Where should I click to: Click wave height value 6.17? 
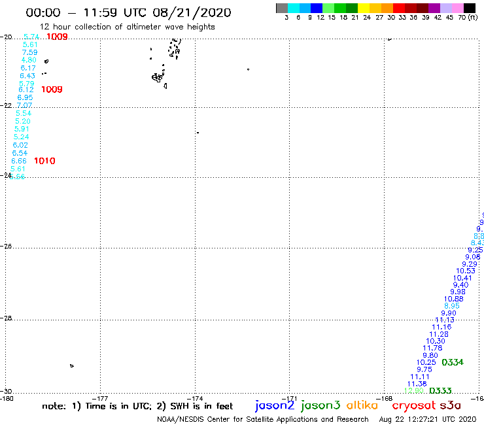coord(28,68)
